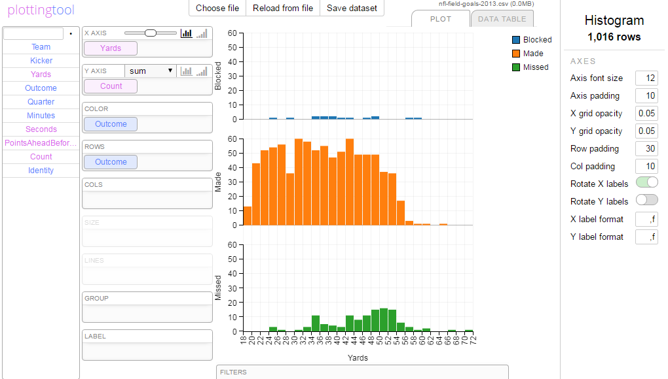Select the Kicker field in the list
Viewport: 668px width, 379px height.
(x=41, y=61)
